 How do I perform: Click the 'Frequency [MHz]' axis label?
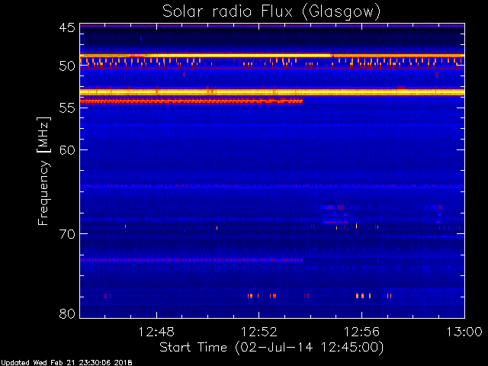click(44, 171)
